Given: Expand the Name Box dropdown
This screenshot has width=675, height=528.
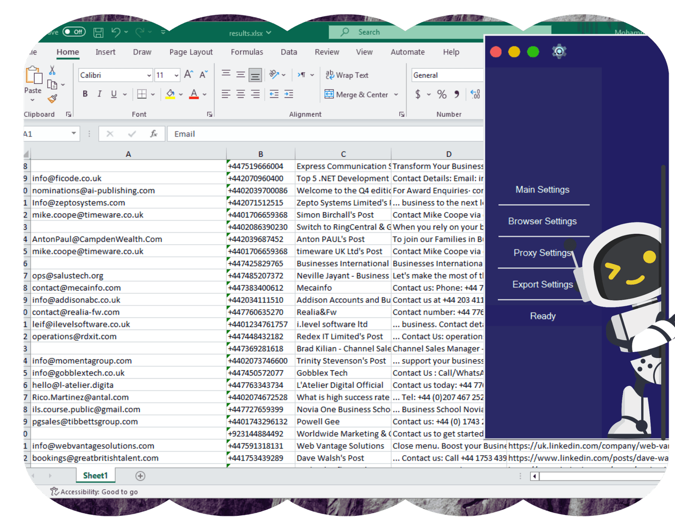Looking at the screenshot, I should click(74, 134).
